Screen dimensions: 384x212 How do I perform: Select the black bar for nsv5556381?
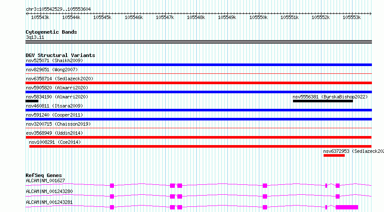click(x=323, y=101)
